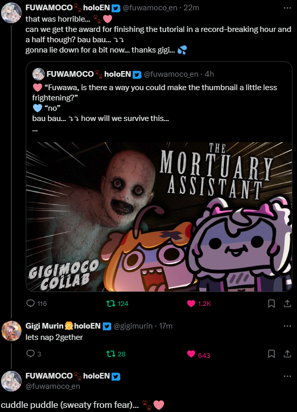
Task: View The Mortuary Assistant thumbnail image
Action: coord(159,216)
